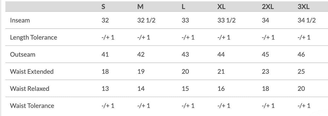Click the 32 1/2 inseam value
The height and width of the screenshot is (116, 328).
[146, 21]
